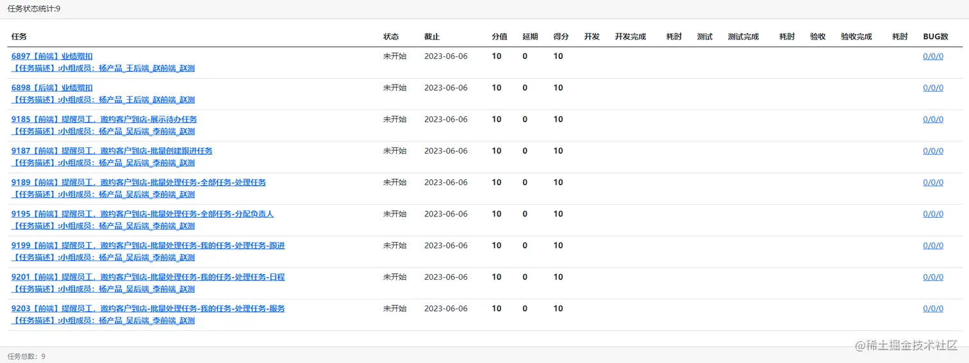This screenshot has height=363, width=969.
Task: Click 2023-06-06 deadline in task 9189 row
Action: (x=446, y=182)
